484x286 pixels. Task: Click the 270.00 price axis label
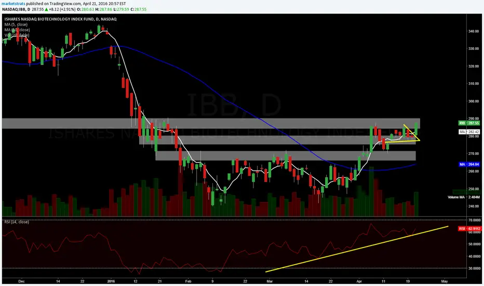coord(474,154)
